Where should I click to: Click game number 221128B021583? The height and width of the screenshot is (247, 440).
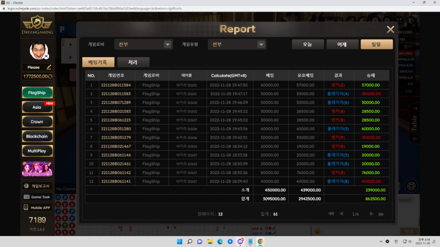[116, 111]
